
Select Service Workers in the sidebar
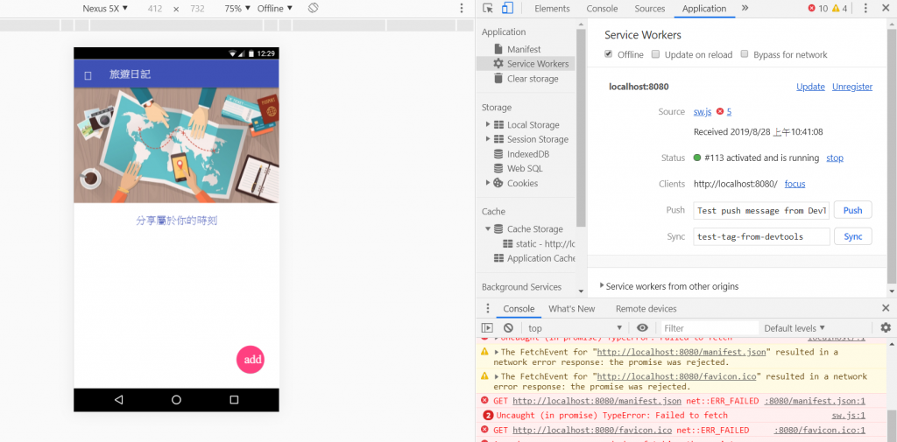pyautogui.click(x=526, y=64)
